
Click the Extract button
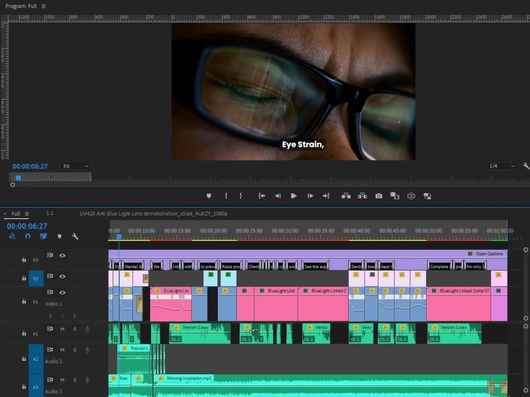363,196
